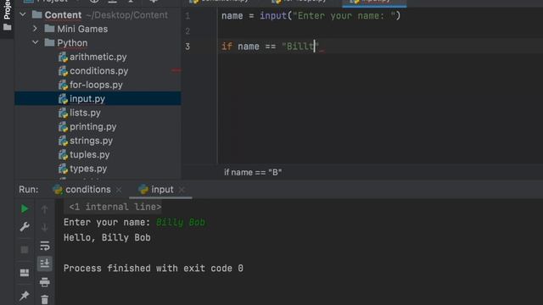
Task: Open arithmetic.py in project tree
Action: [x=98, y=57]
